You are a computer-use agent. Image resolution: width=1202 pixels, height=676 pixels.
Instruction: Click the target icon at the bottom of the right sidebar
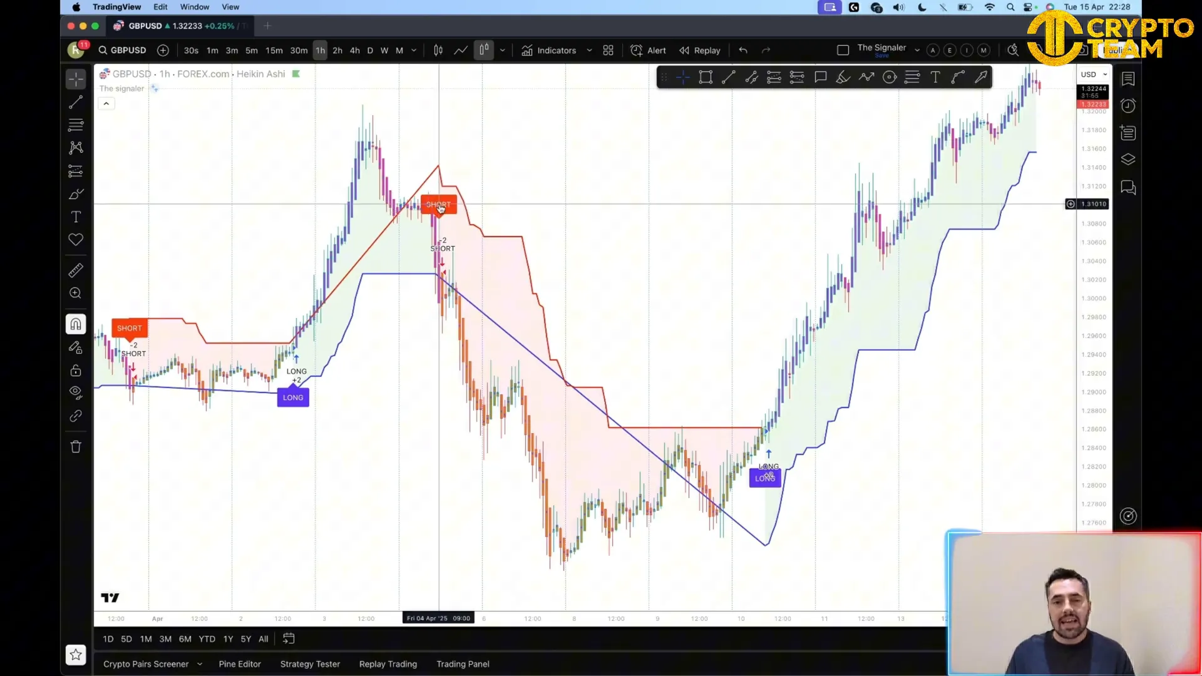pyautogui.click(x=1128, y=516)
